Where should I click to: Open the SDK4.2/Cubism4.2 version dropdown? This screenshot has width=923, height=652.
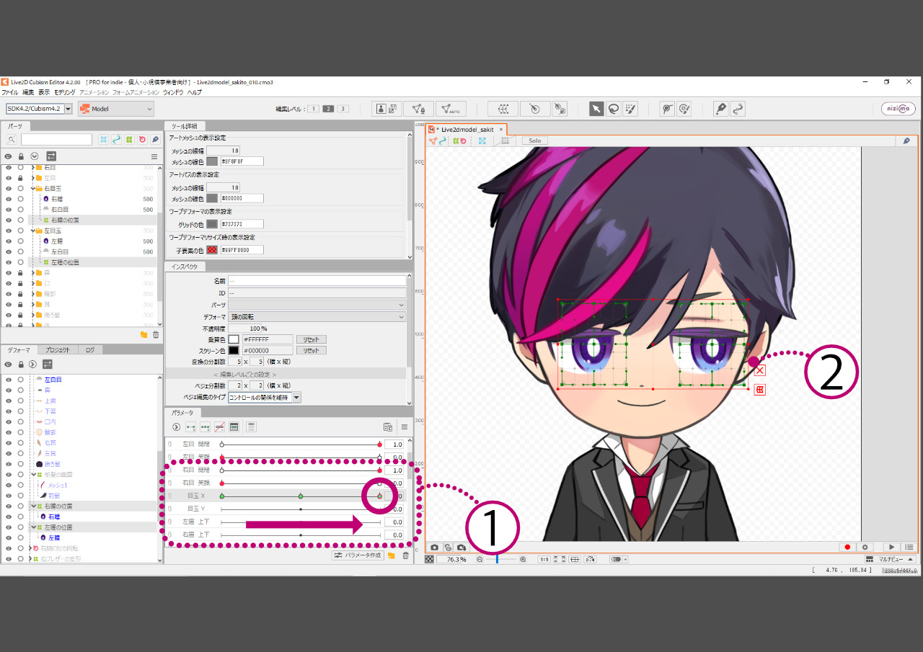click(40, 109)
